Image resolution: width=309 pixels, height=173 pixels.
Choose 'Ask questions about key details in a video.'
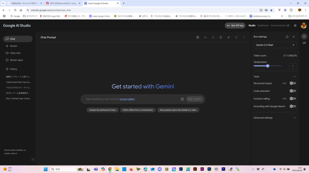(178, 110)
